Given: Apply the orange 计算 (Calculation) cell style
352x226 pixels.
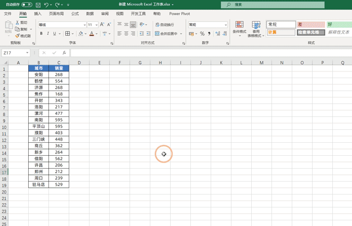Looking at the screenshot, I should tap(281, 32).
